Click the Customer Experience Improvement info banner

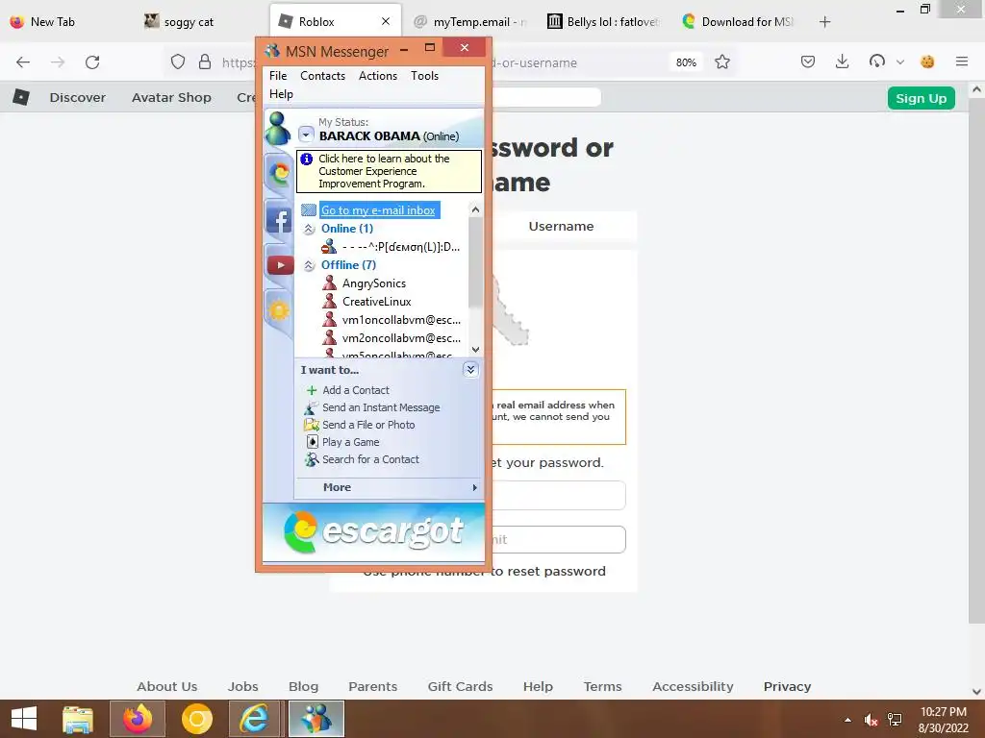tap(389, 171)
